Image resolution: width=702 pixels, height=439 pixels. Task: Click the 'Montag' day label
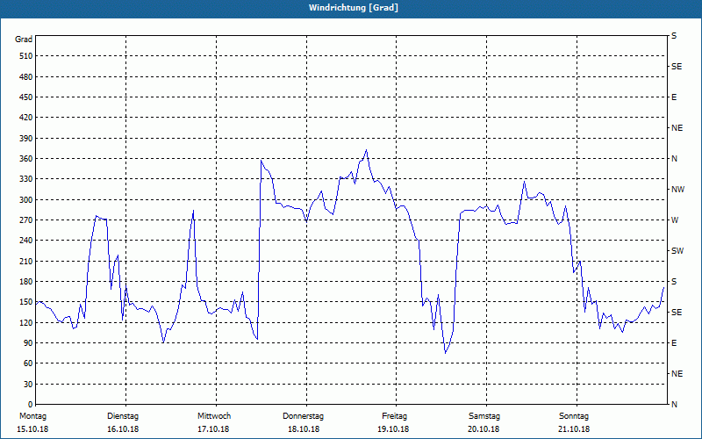(32, 416)
